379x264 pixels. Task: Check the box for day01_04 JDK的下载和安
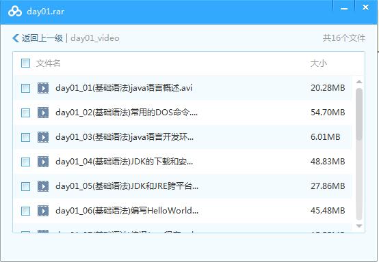coord(25,162)
